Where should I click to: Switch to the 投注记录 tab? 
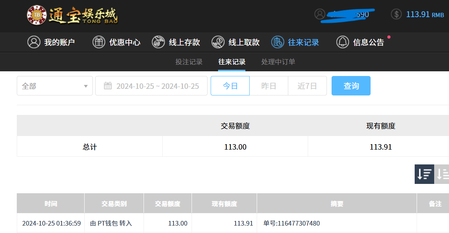pos(189,62)
